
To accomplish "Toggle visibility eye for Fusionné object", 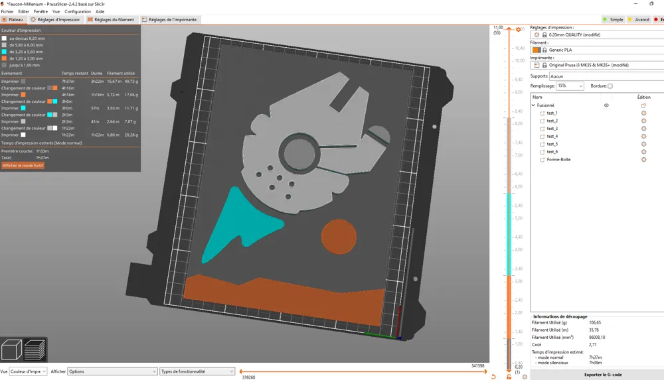I will pos(606,105).
